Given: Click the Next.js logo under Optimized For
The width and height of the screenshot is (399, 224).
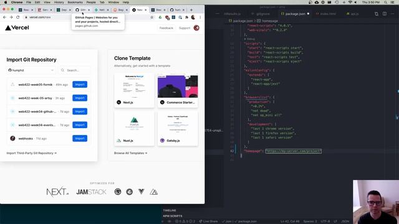Looking at the screenshot, I should pos(57,192).
